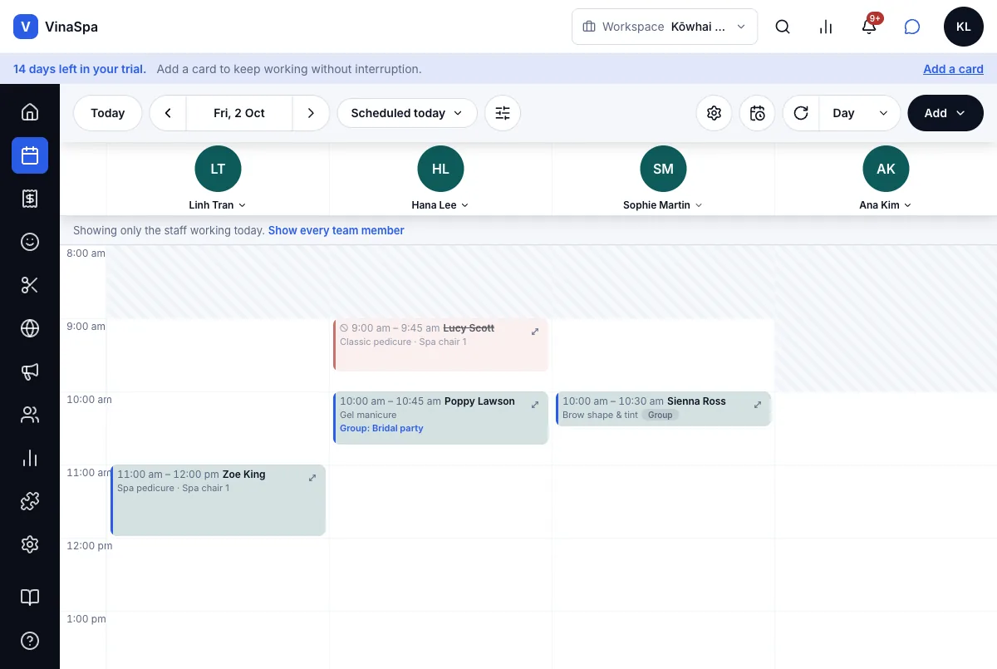Click the Fri, 2 Oct date button
Viewport: 997px width, 669px height.
click(x=239, y=113)
